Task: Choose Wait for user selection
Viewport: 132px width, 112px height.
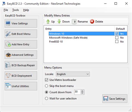Action: tap(47, 98)
